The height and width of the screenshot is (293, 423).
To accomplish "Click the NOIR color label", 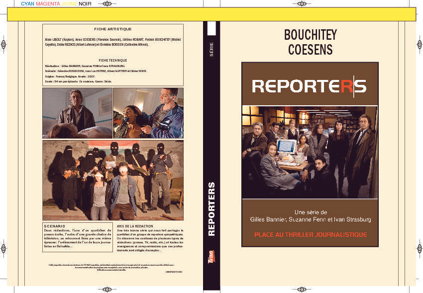I will click(x=85, y=4).
